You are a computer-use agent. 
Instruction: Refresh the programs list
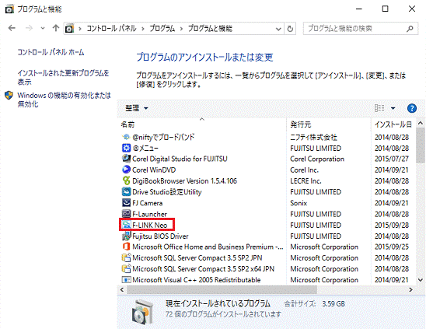coord(290,29)
